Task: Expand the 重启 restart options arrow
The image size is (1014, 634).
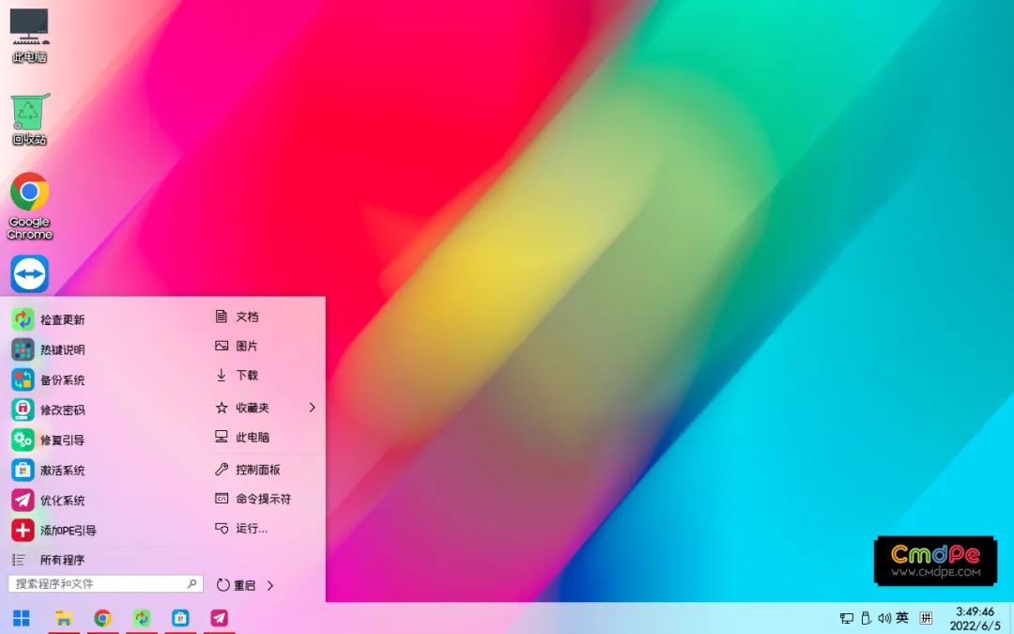Action: 269,583
